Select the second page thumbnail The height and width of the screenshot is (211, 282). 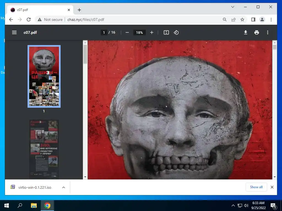point(44,149)
